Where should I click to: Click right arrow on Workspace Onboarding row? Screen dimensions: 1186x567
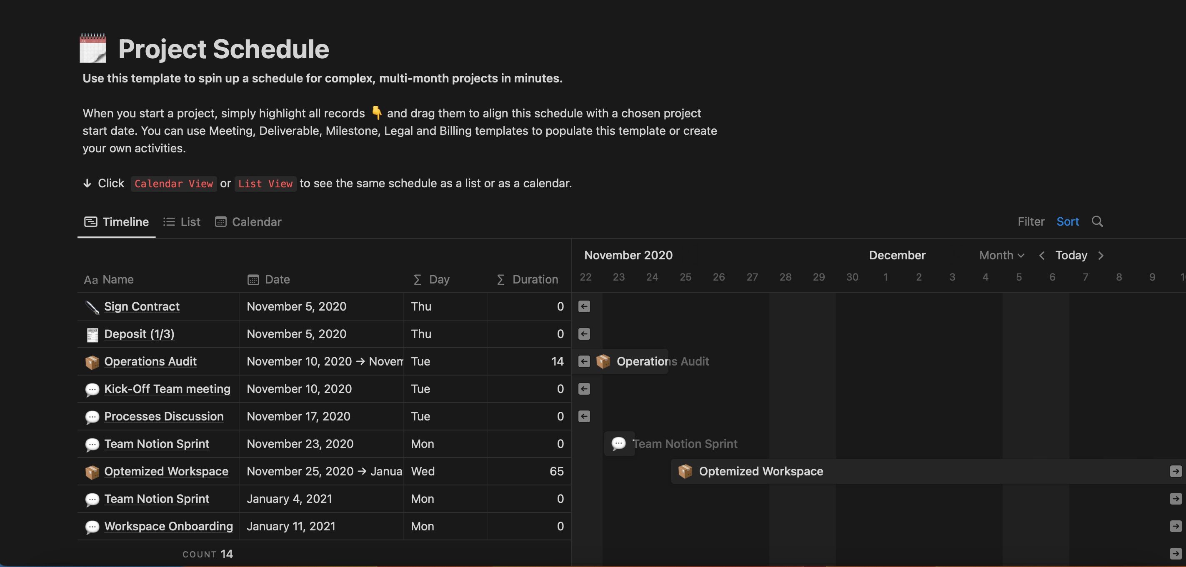1176,526
